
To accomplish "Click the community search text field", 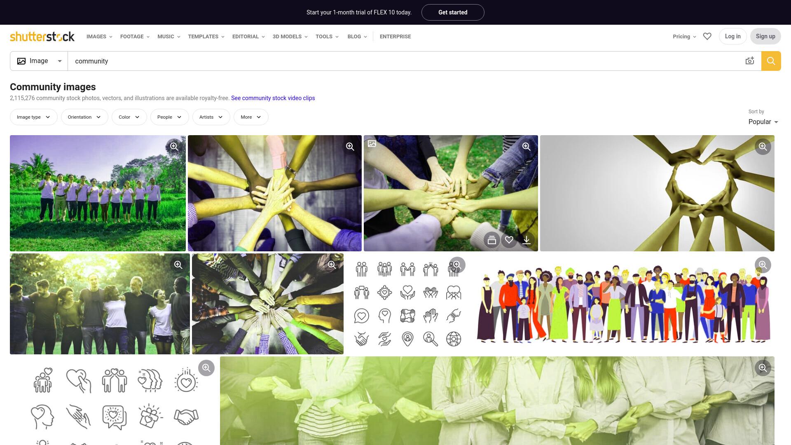I will click(x=406, y=61).
